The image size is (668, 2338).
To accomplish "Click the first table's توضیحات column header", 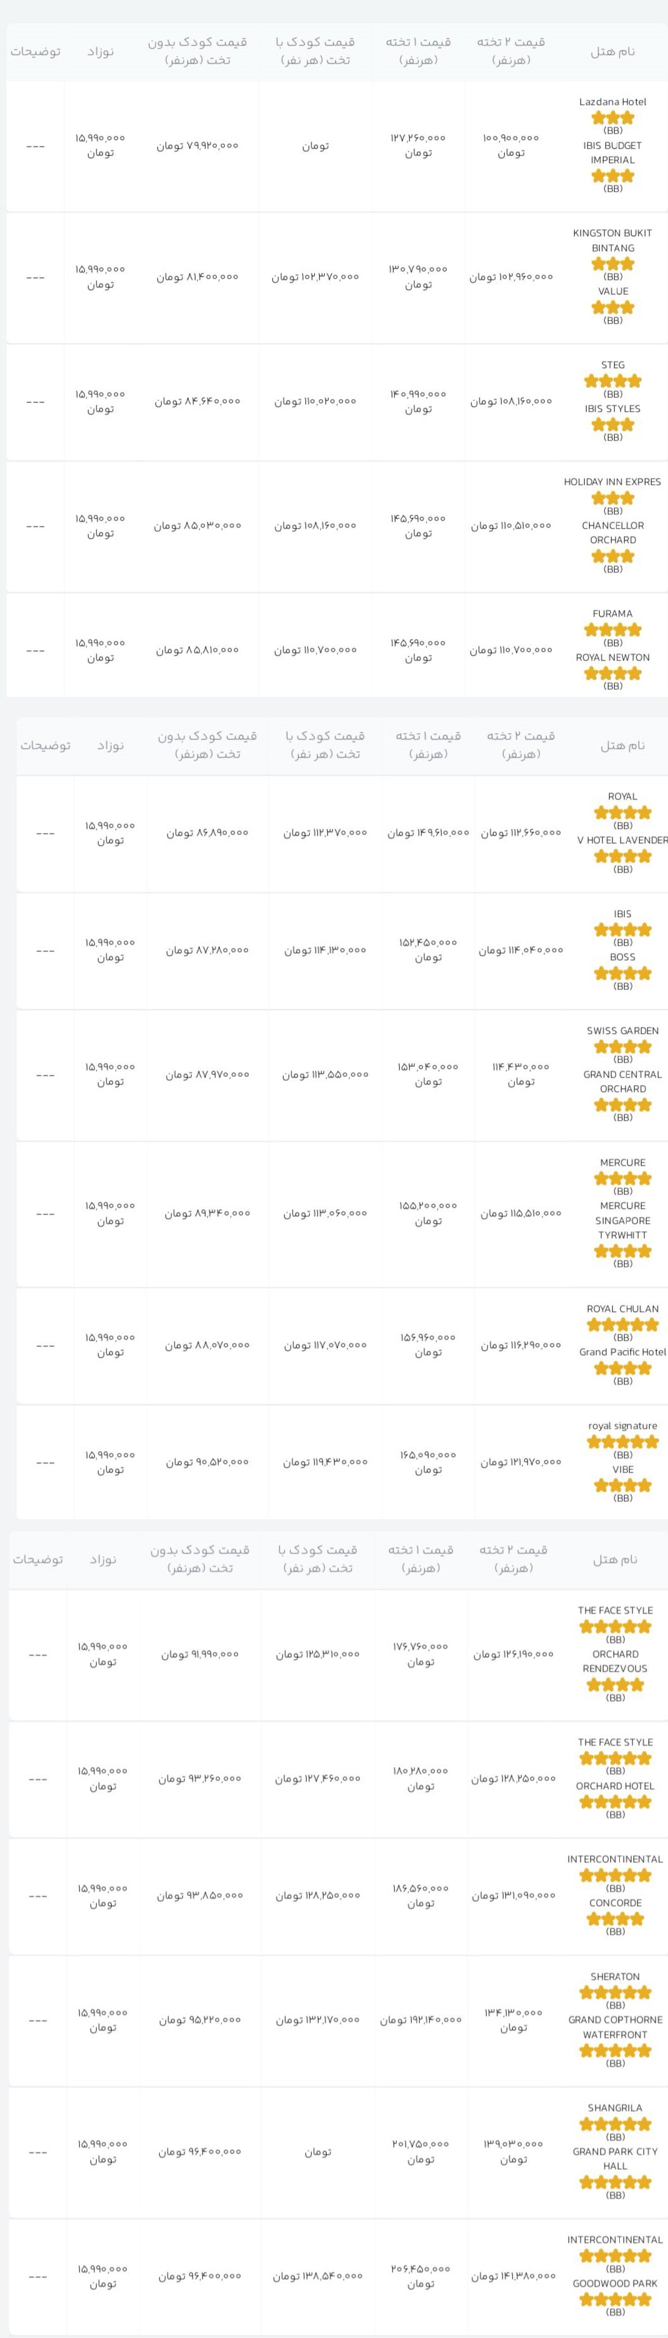I will click(x=36, y=51).
